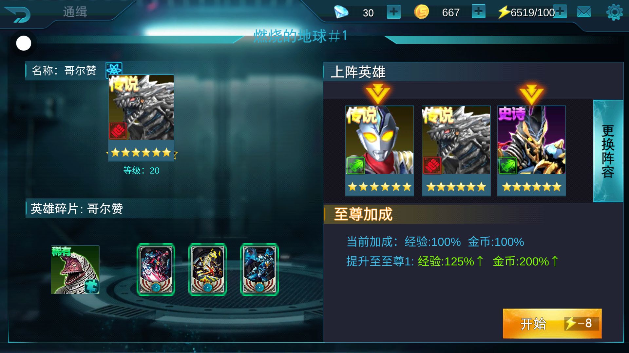Select the purple 史诗 hero card
Screen dimensions: 629x353
pyautogui.click(x=531, y=151)
